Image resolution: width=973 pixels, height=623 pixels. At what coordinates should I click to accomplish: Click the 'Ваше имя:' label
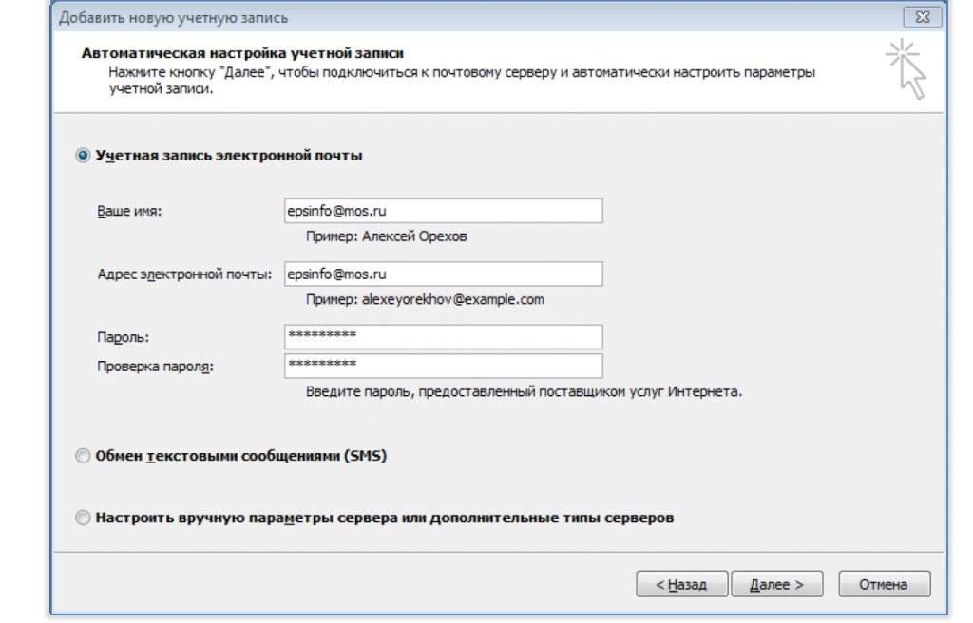129,212
